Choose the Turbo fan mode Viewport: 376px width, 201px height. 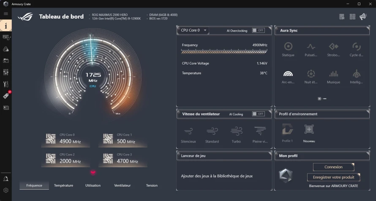tap(236, 135)
